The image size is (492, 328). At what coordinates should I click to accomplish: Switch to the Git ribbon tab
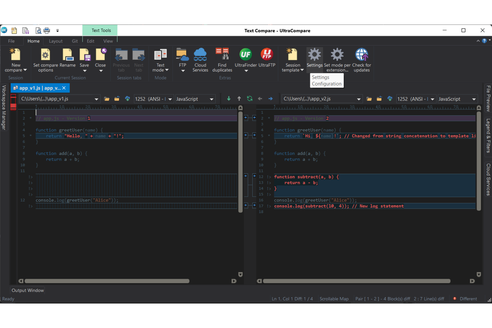(x=75, y=41)
